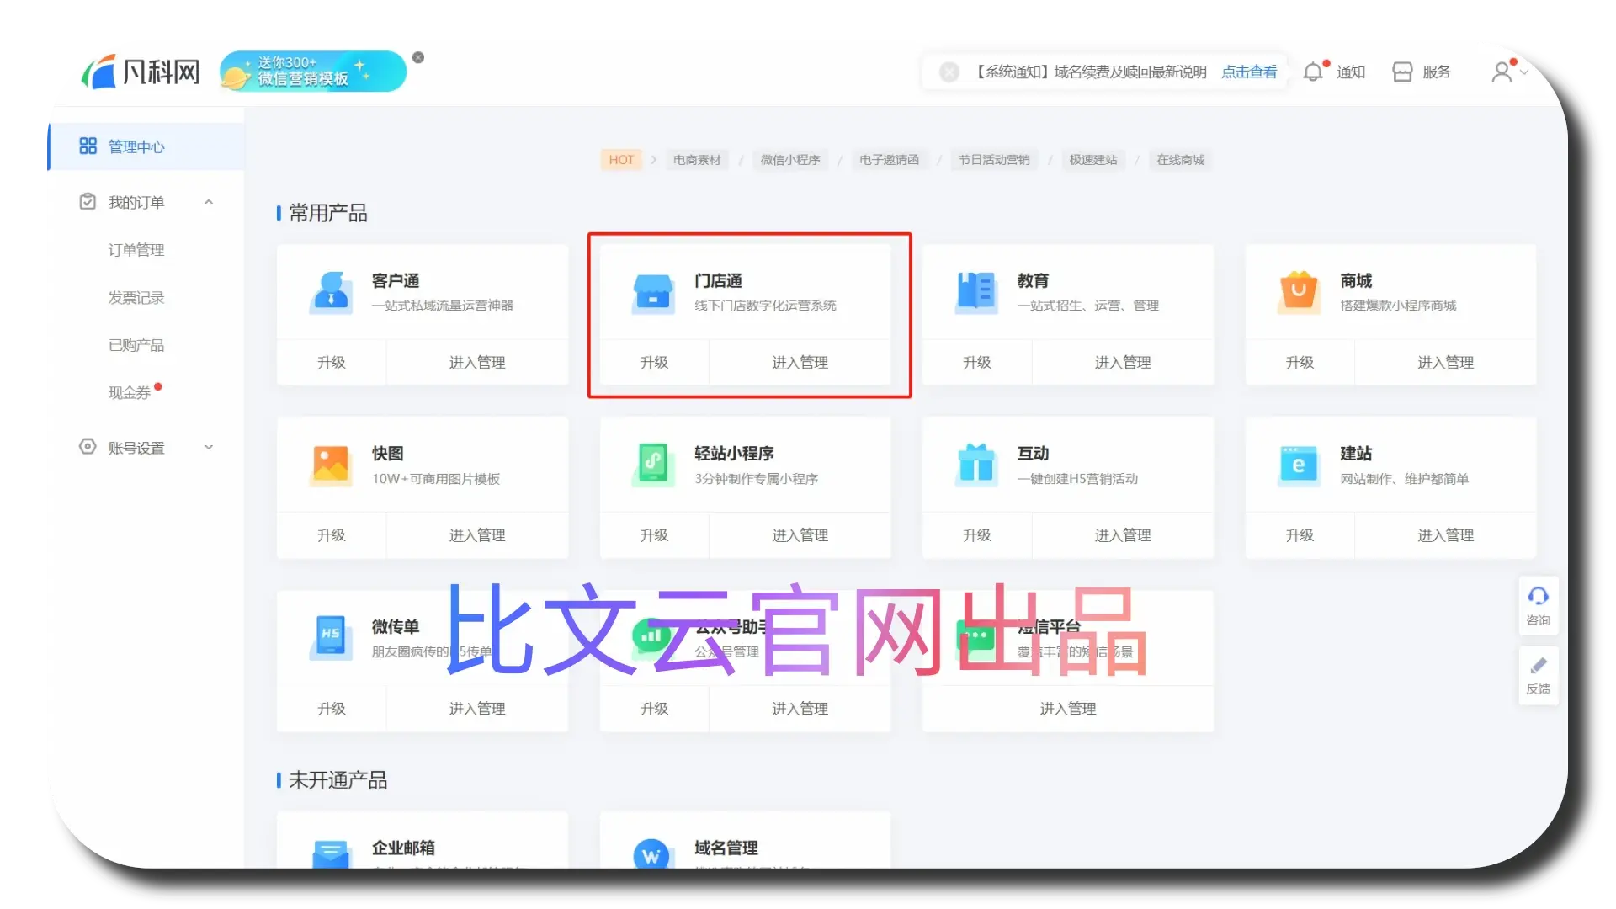
Task: Open the 反馈 pencil widget
Action: pyautogui.click(x=1539, y=675)
